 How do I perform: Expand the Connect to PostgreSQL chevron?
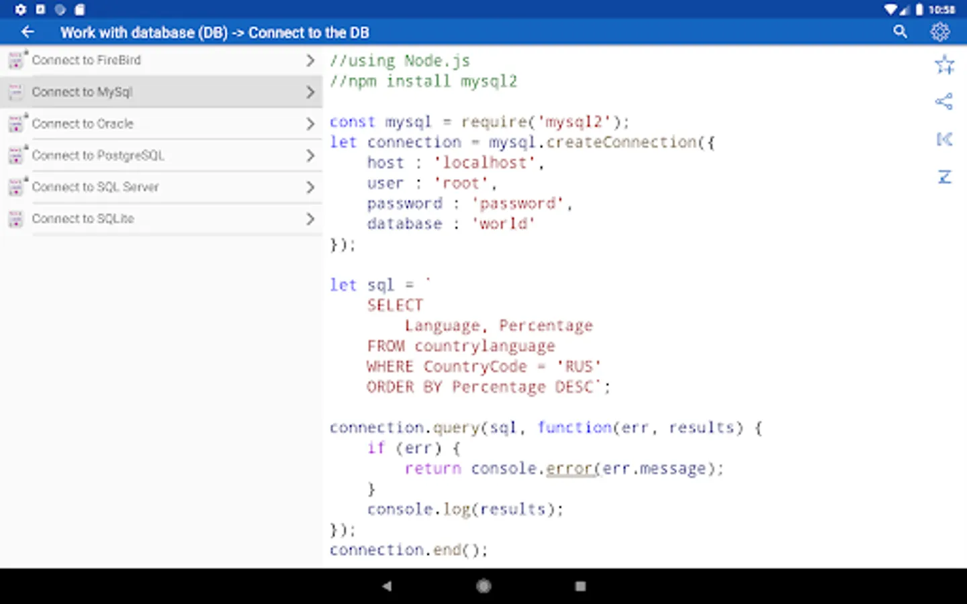310,156
